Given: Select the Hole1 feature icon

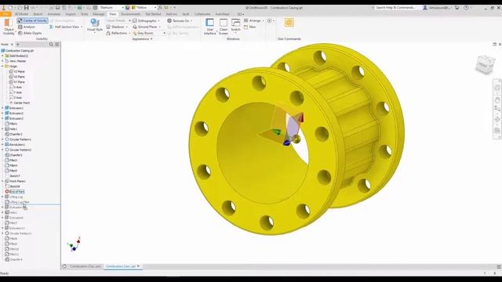Looking at the screenshot, I should pyautogui.click(x=7, y=128).
